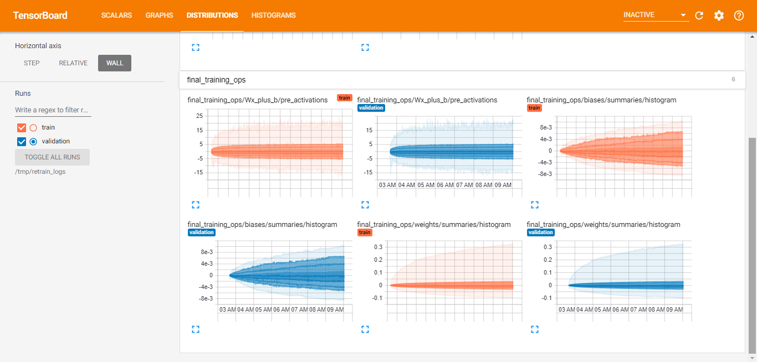
Task: Click the /tmp/retrain_logs path text
Action: [x=40, y=172]
